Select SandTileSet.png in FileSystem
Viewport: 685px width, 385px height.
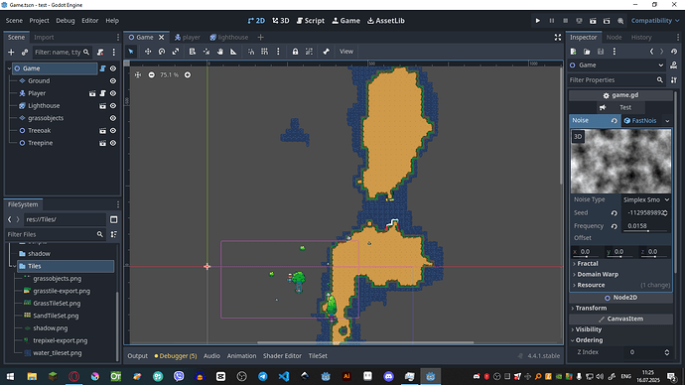point(56,316)
